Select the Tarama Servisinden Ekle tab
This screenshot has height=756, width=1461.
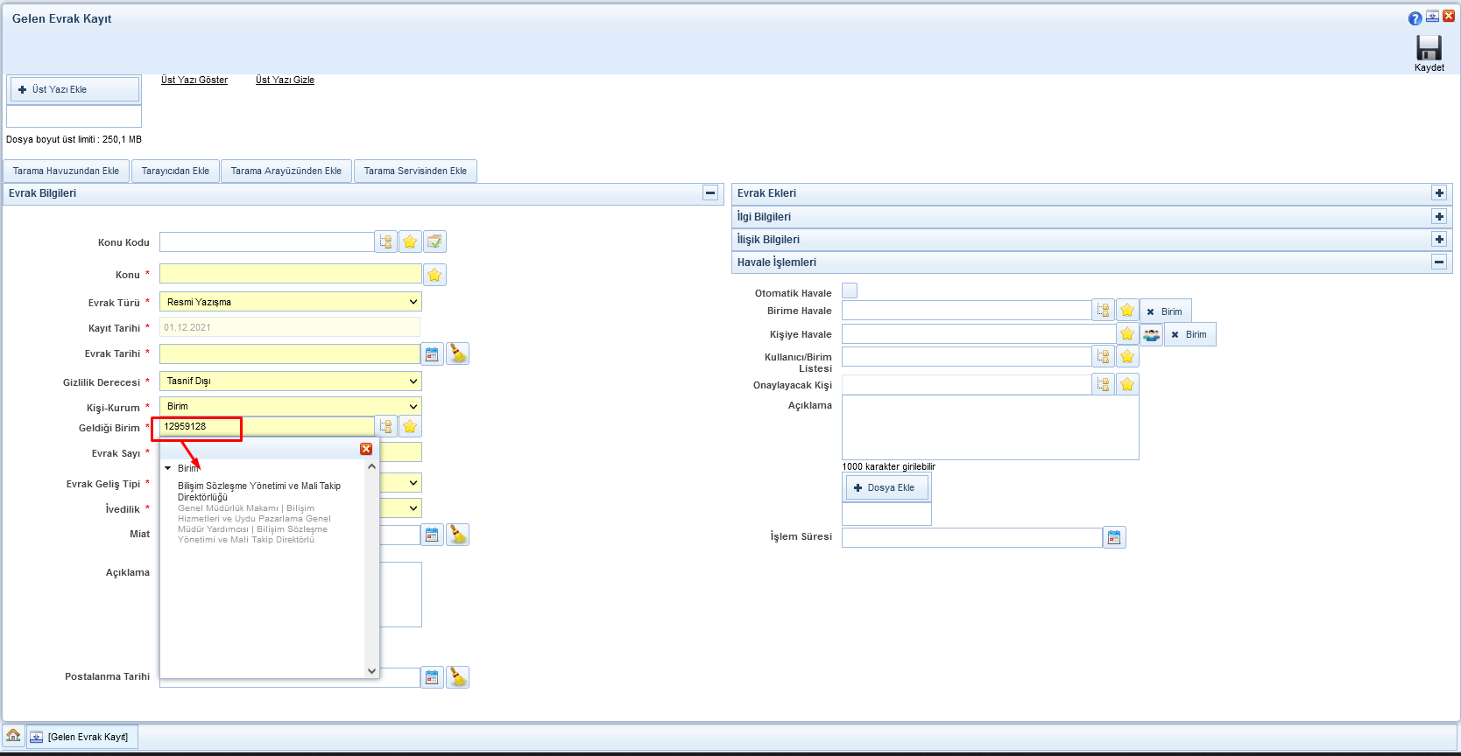[415, 171]
